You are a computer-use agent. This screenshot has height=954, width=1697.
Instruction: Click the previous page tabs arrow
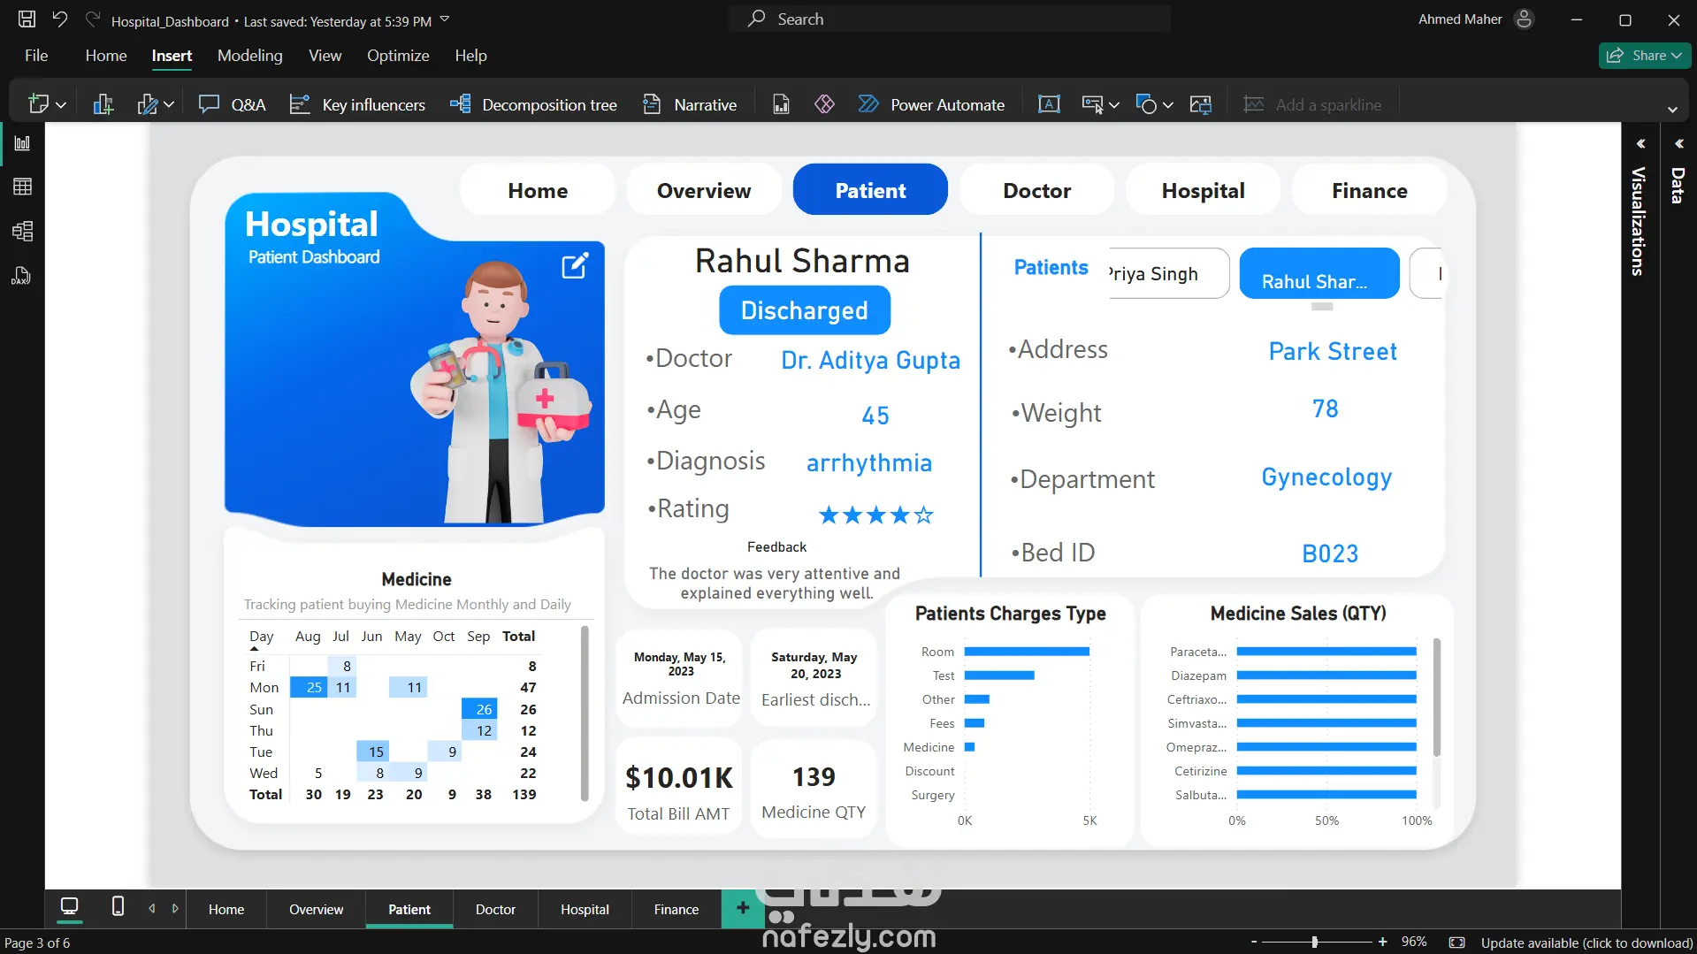pos(152,908)
